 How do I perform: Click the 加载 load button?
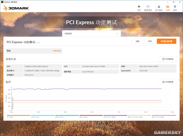coord(138,41)
